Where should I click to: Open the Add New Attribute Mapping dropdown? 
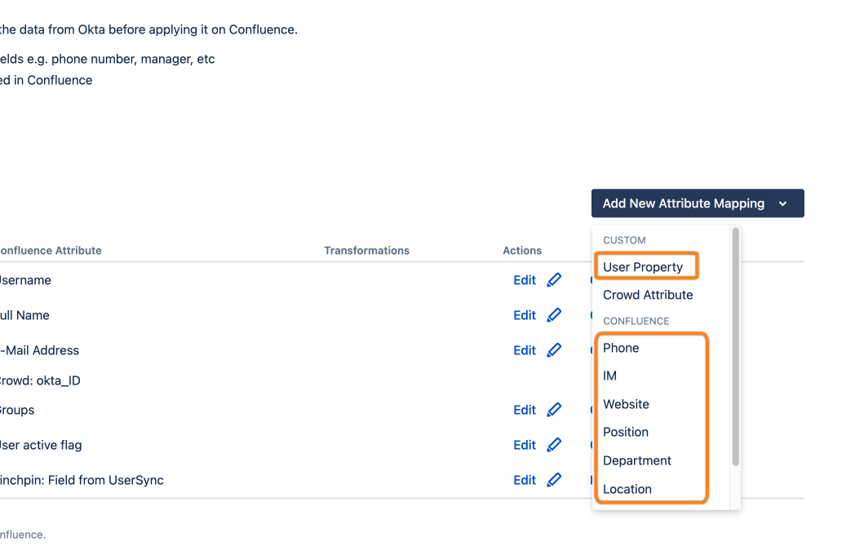click(x=684, y=203)
